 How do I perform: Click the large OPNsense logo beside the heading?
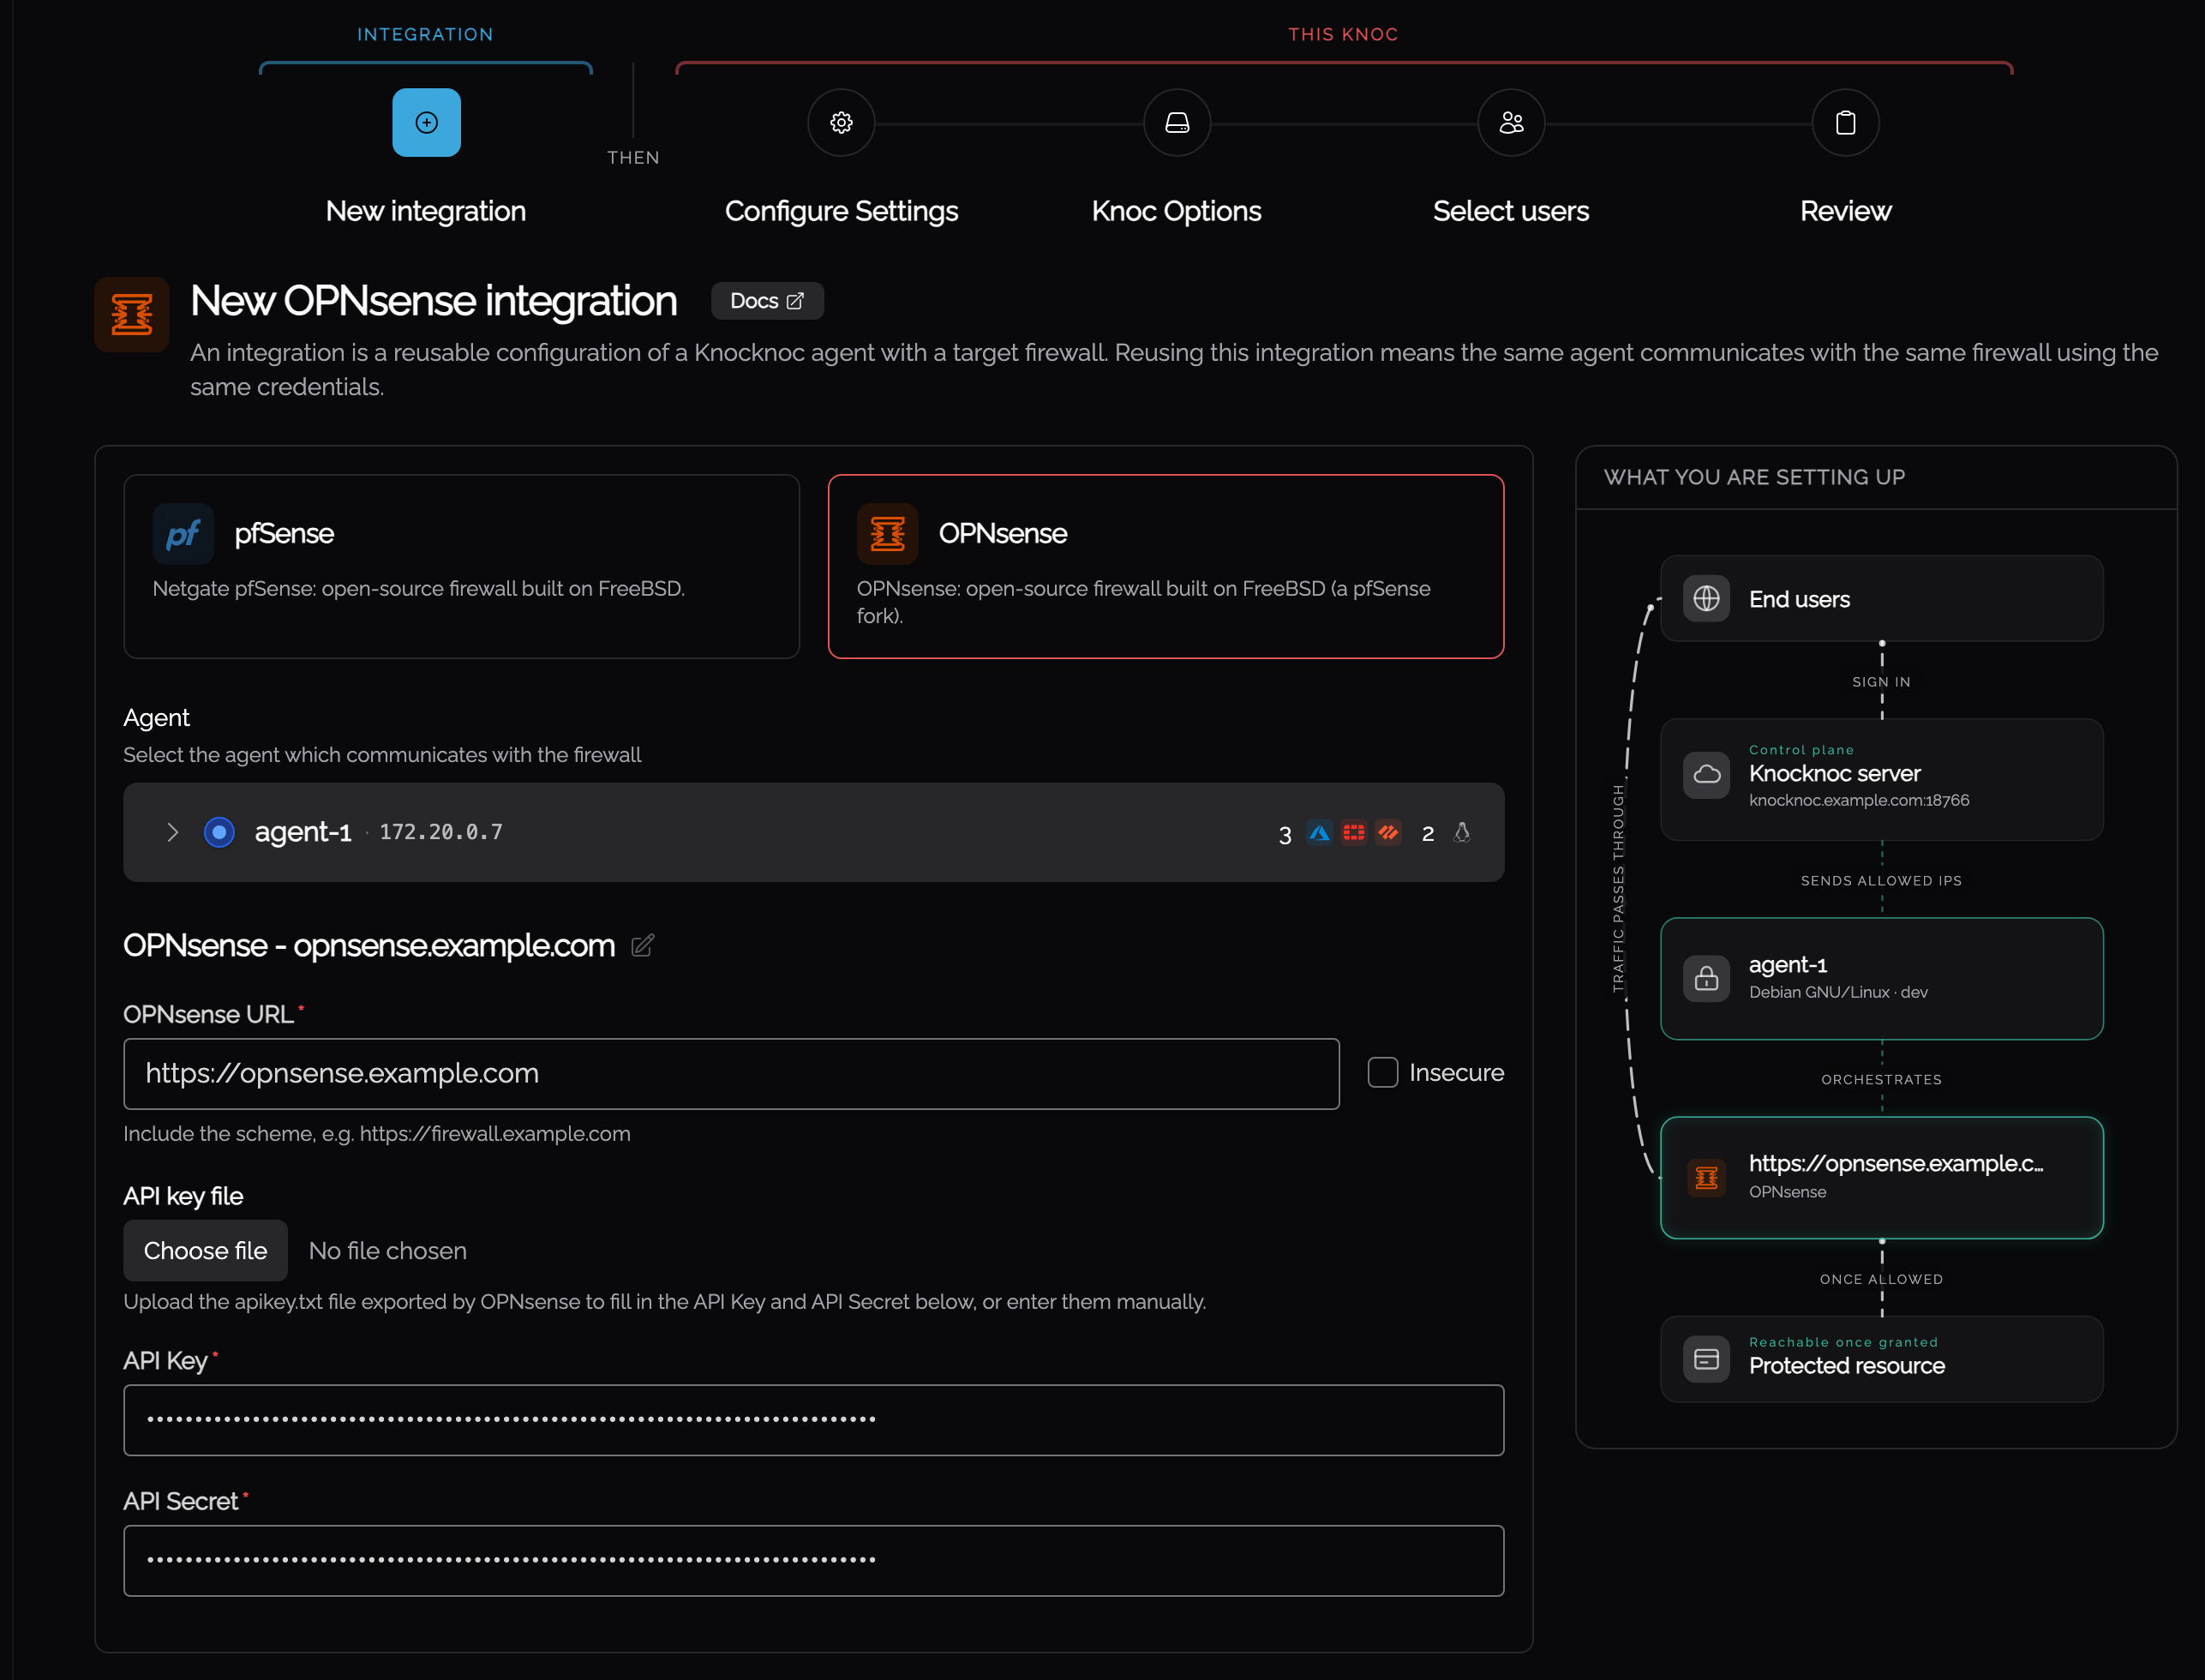coord(132,314)
